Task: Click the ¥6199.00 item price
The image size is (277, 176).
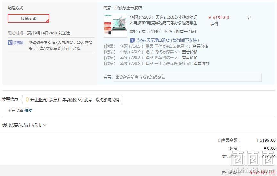Action: tap(219, 18)
